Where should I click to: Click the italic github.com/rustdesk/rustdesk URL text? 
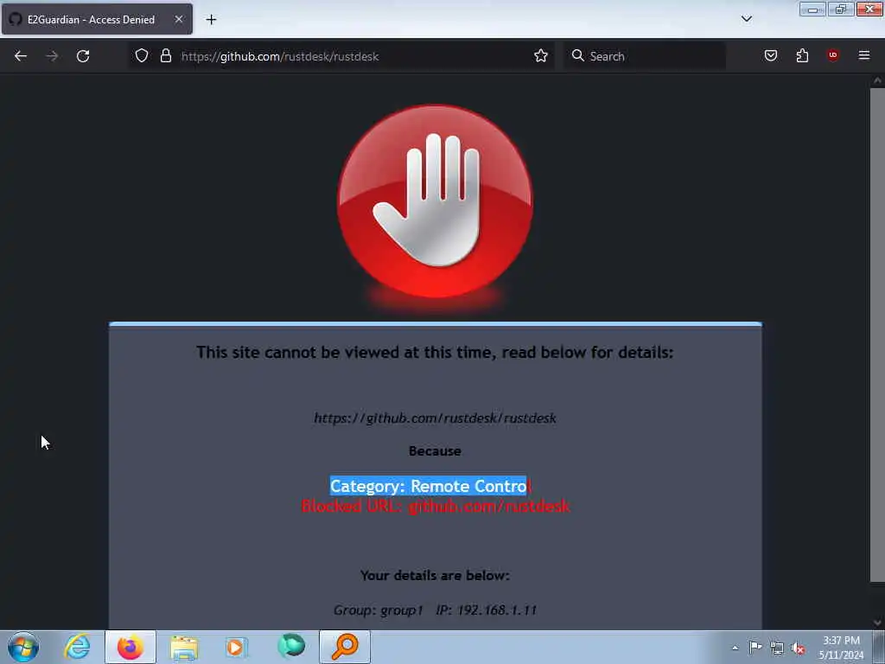pyautogui.click(x=436, y=418)
